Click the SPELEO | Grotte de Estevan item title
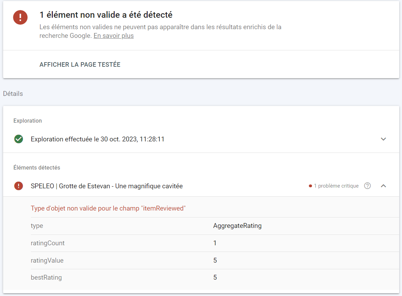Image resolution: width=402 pixels, height=296 pixels. [107, 186]
